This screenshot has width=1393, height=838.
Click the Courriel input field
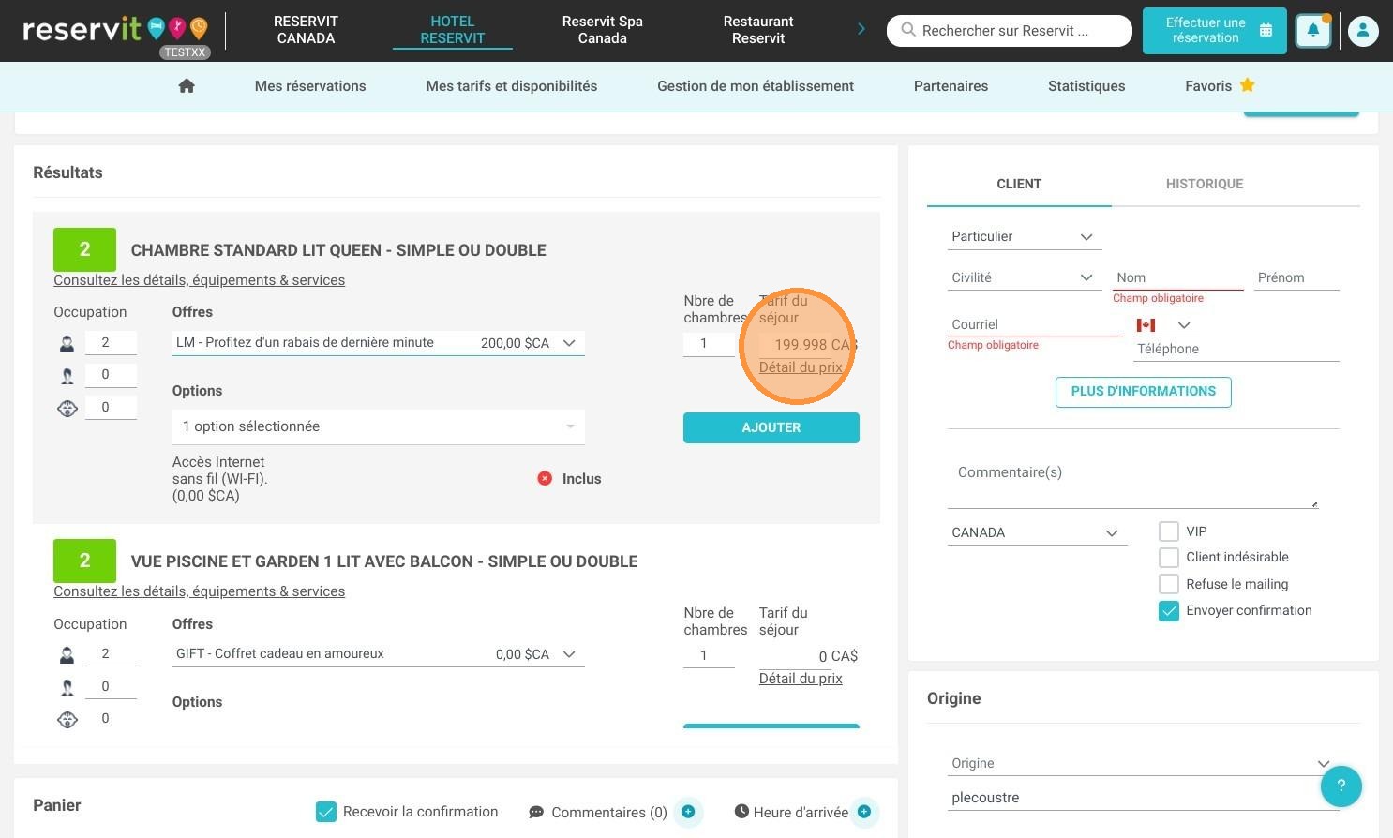pos(1035,324)
